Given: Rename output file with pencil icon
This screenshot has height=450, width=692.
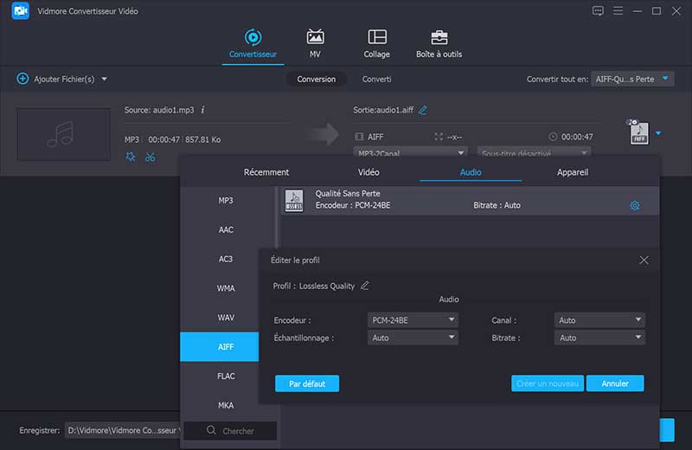Looking at the screenshot, I should click(423, 110).
